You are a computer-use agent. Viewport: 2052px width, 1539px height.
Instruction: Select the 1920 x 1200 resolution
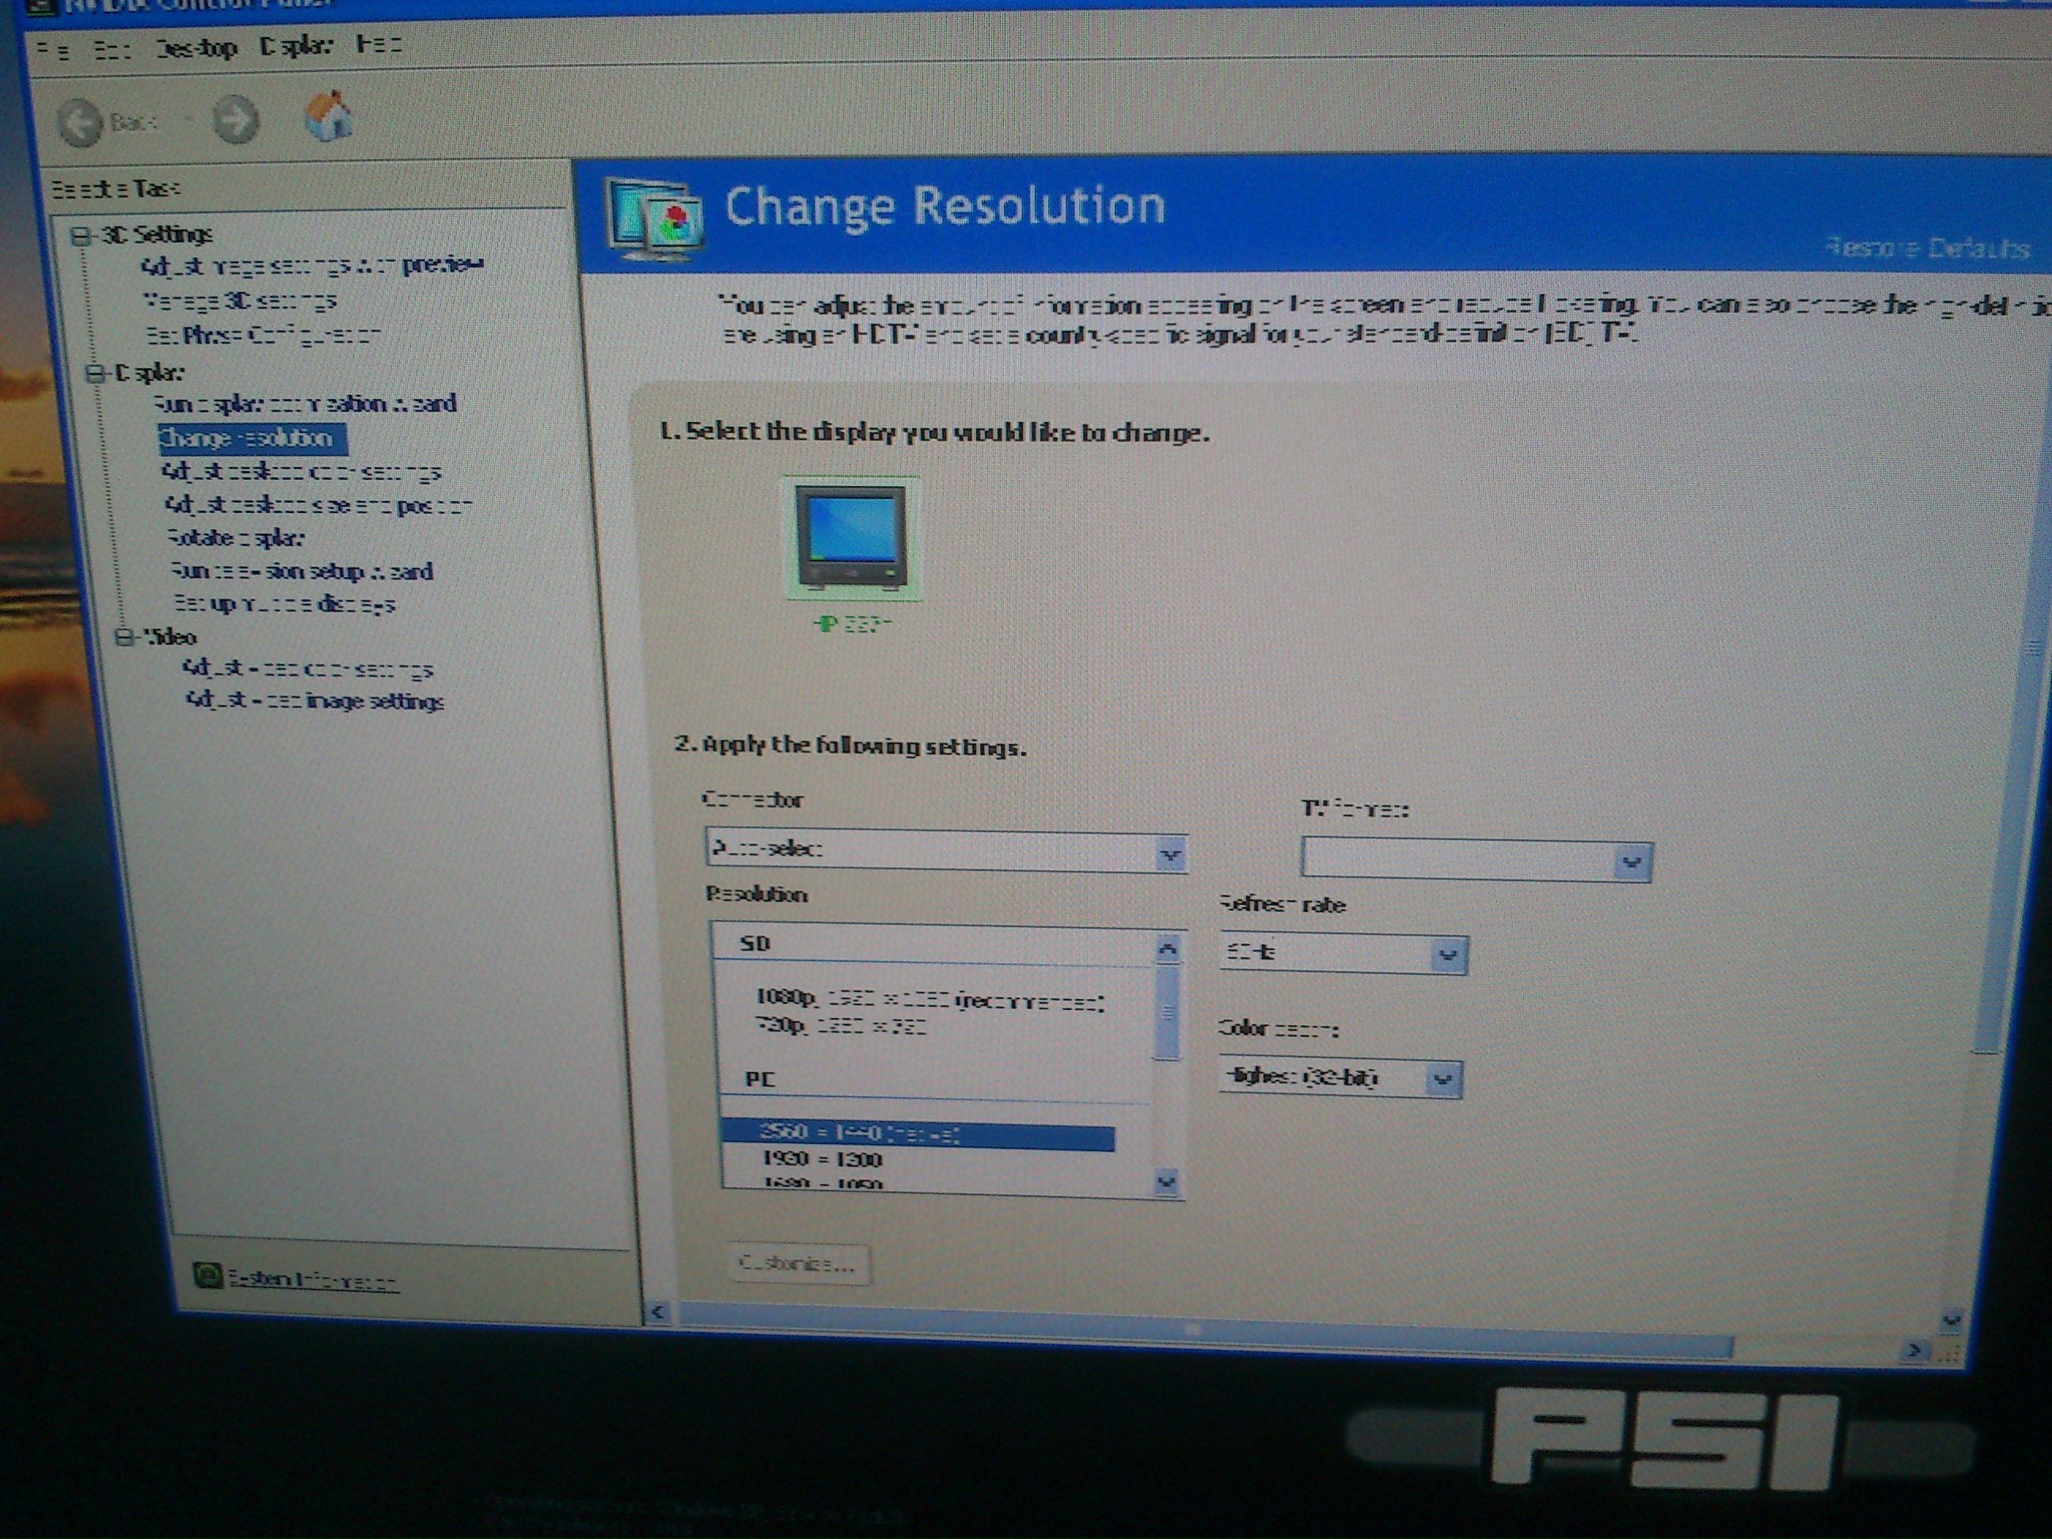[823, 1160]
